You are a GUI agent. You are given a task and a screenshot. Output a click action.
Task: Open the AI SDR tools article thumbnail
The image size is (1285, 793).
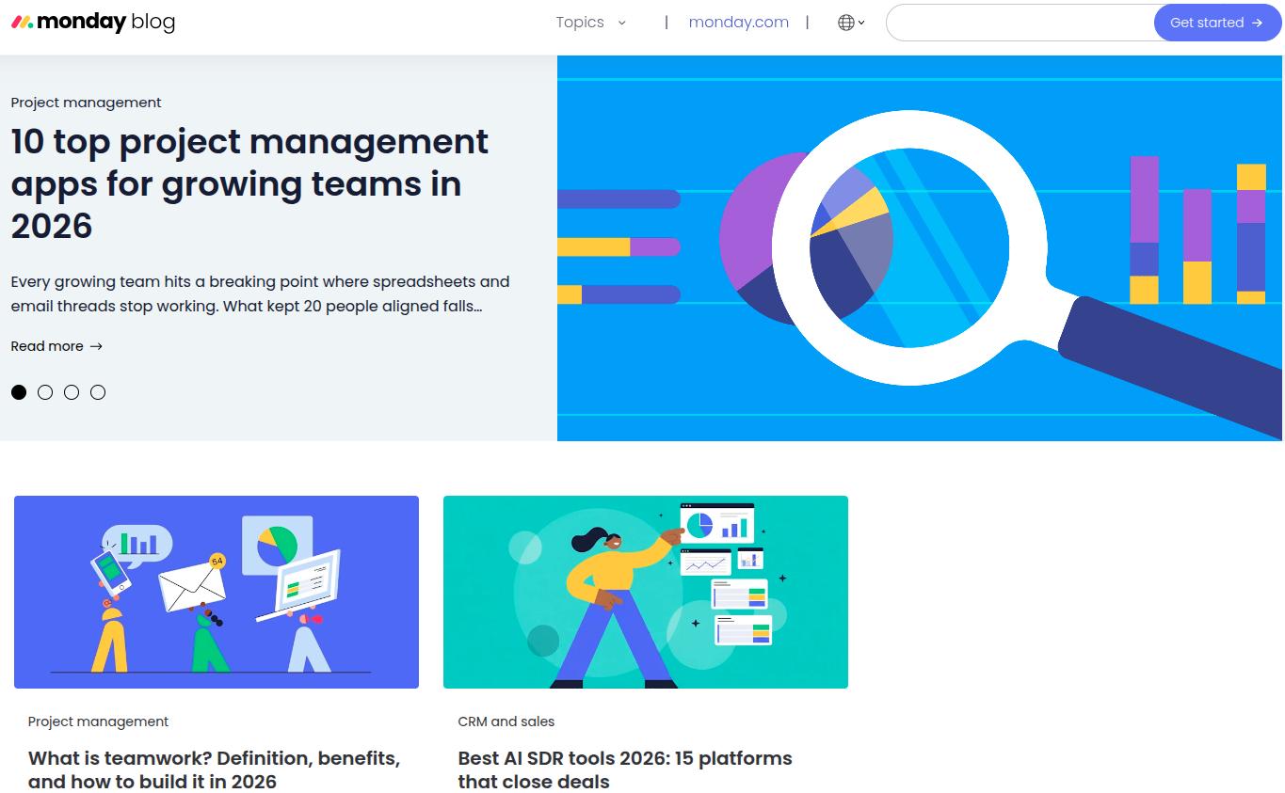646,592
